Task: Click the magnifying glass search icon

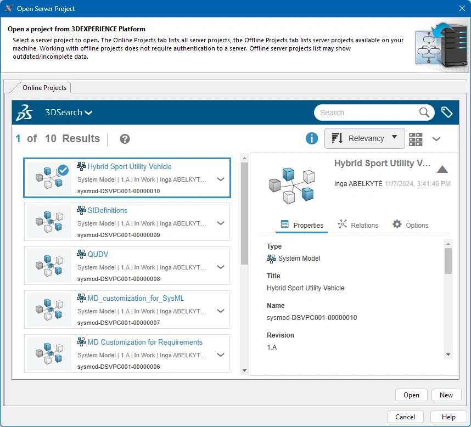Action: coord(424,113)
